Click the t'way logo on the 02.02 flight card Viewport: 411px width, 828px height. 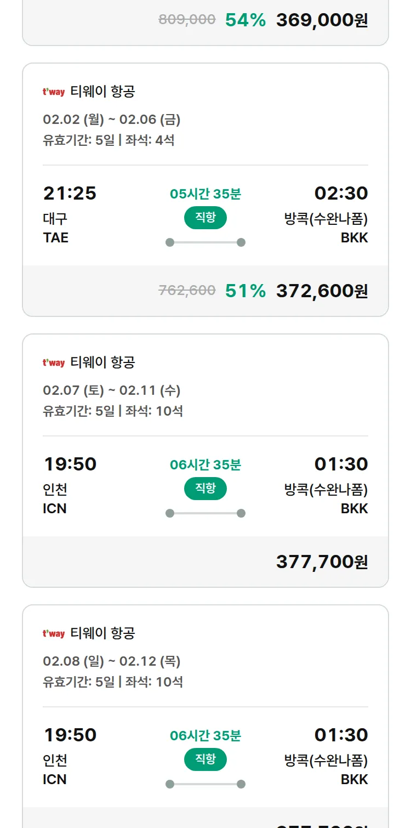[54, 92]
